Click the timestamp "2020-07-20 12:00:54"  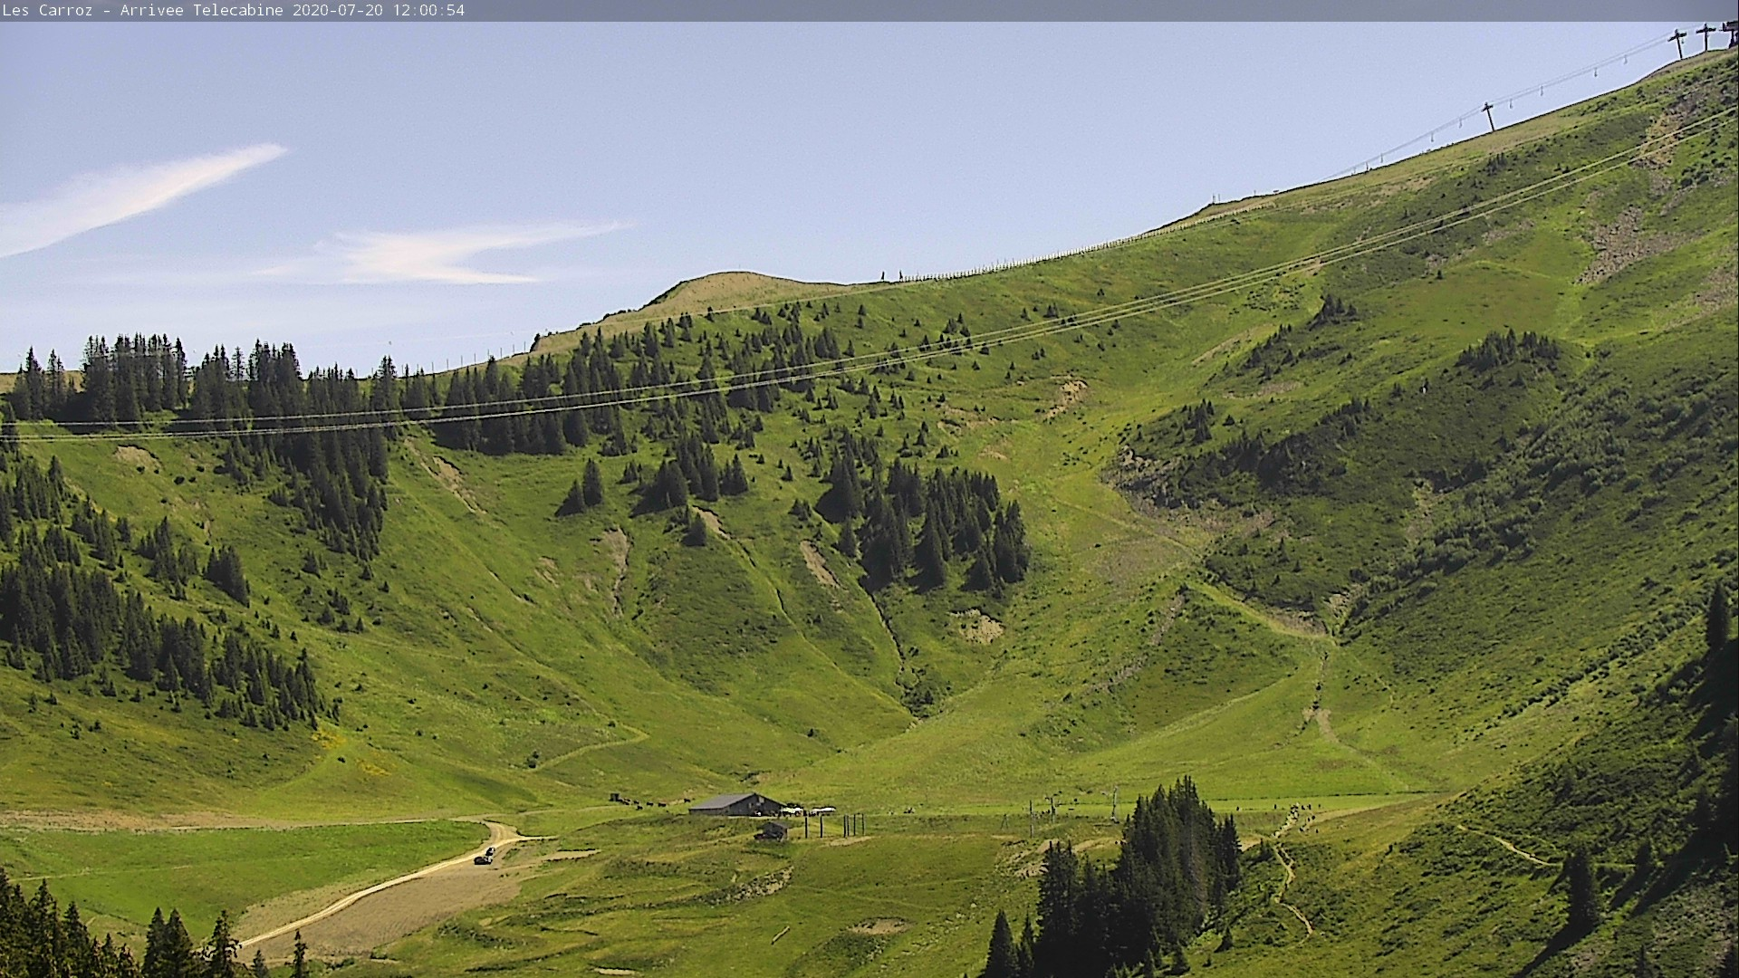pyautogui.click(x=379, y=11)
